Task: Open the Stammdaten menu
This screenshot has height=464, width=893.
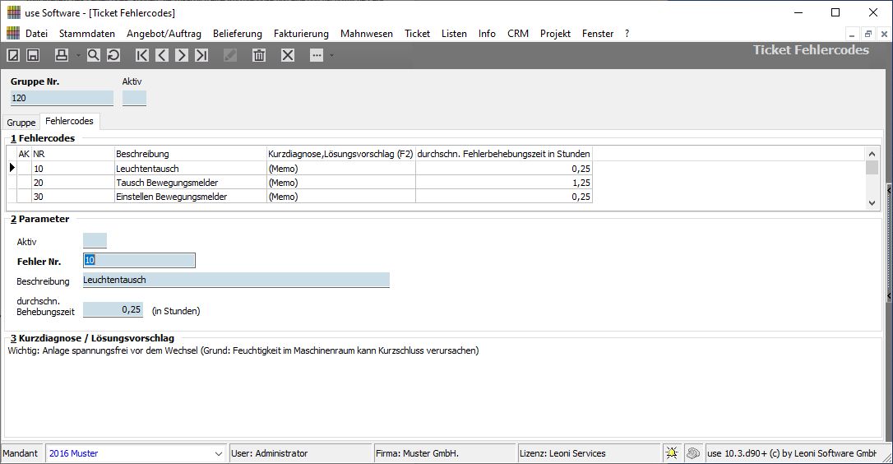Action: 87,34
